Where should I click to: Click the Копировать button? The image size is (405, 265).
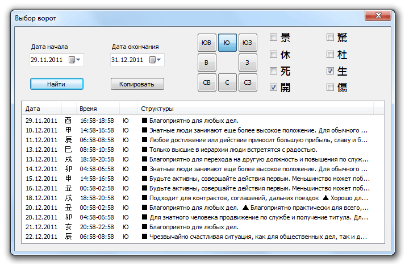click(x=137, y=84)
